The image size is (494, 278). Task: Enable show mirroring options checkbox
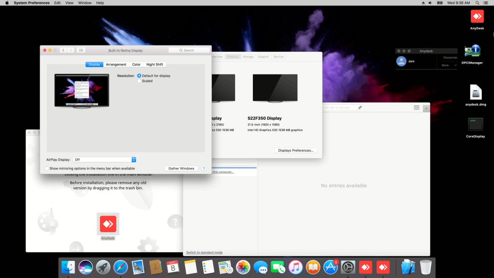(x=47, y=168)
